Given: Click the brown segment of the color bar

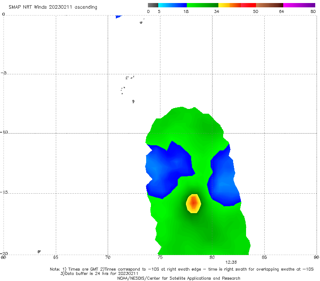Looking at the screenshot, I should [269, 5].
